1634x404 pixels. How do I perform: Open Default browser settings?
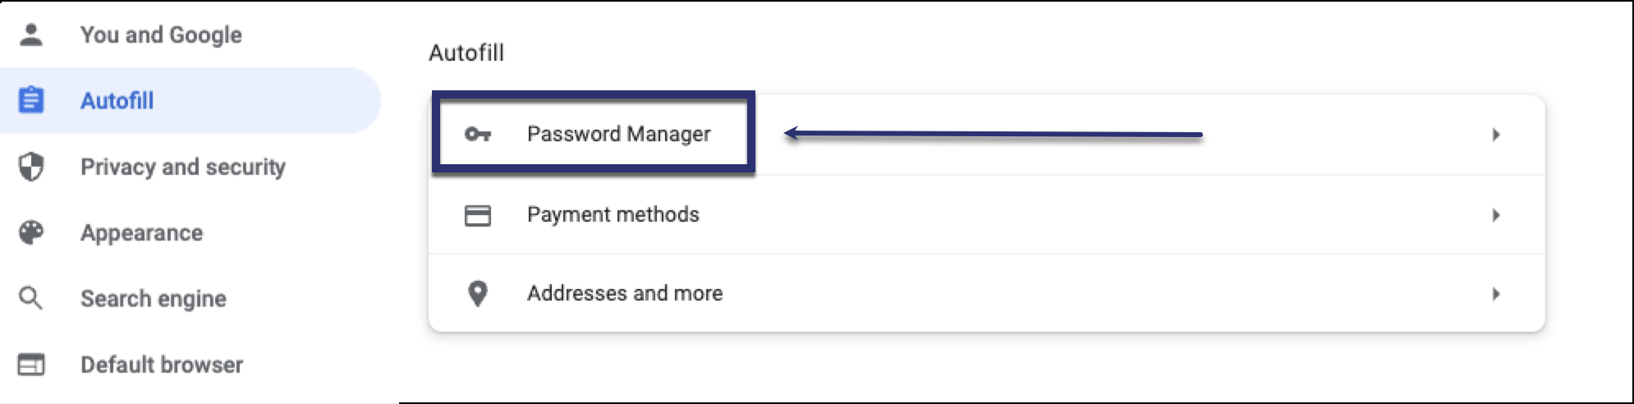[x=162, y=364]
